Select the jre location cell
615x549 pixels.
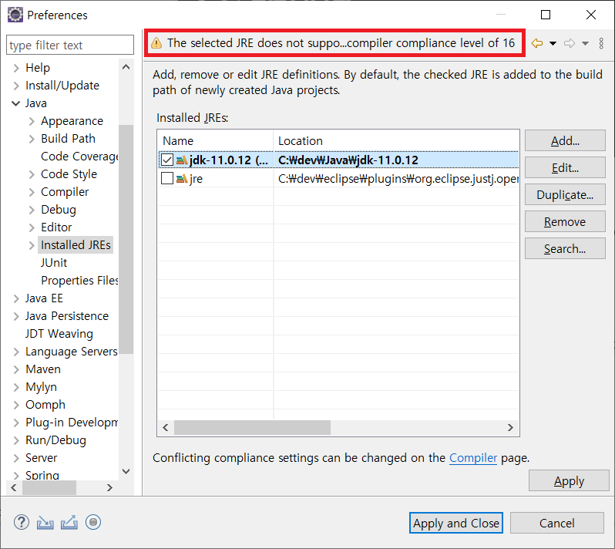click(396, 179)
